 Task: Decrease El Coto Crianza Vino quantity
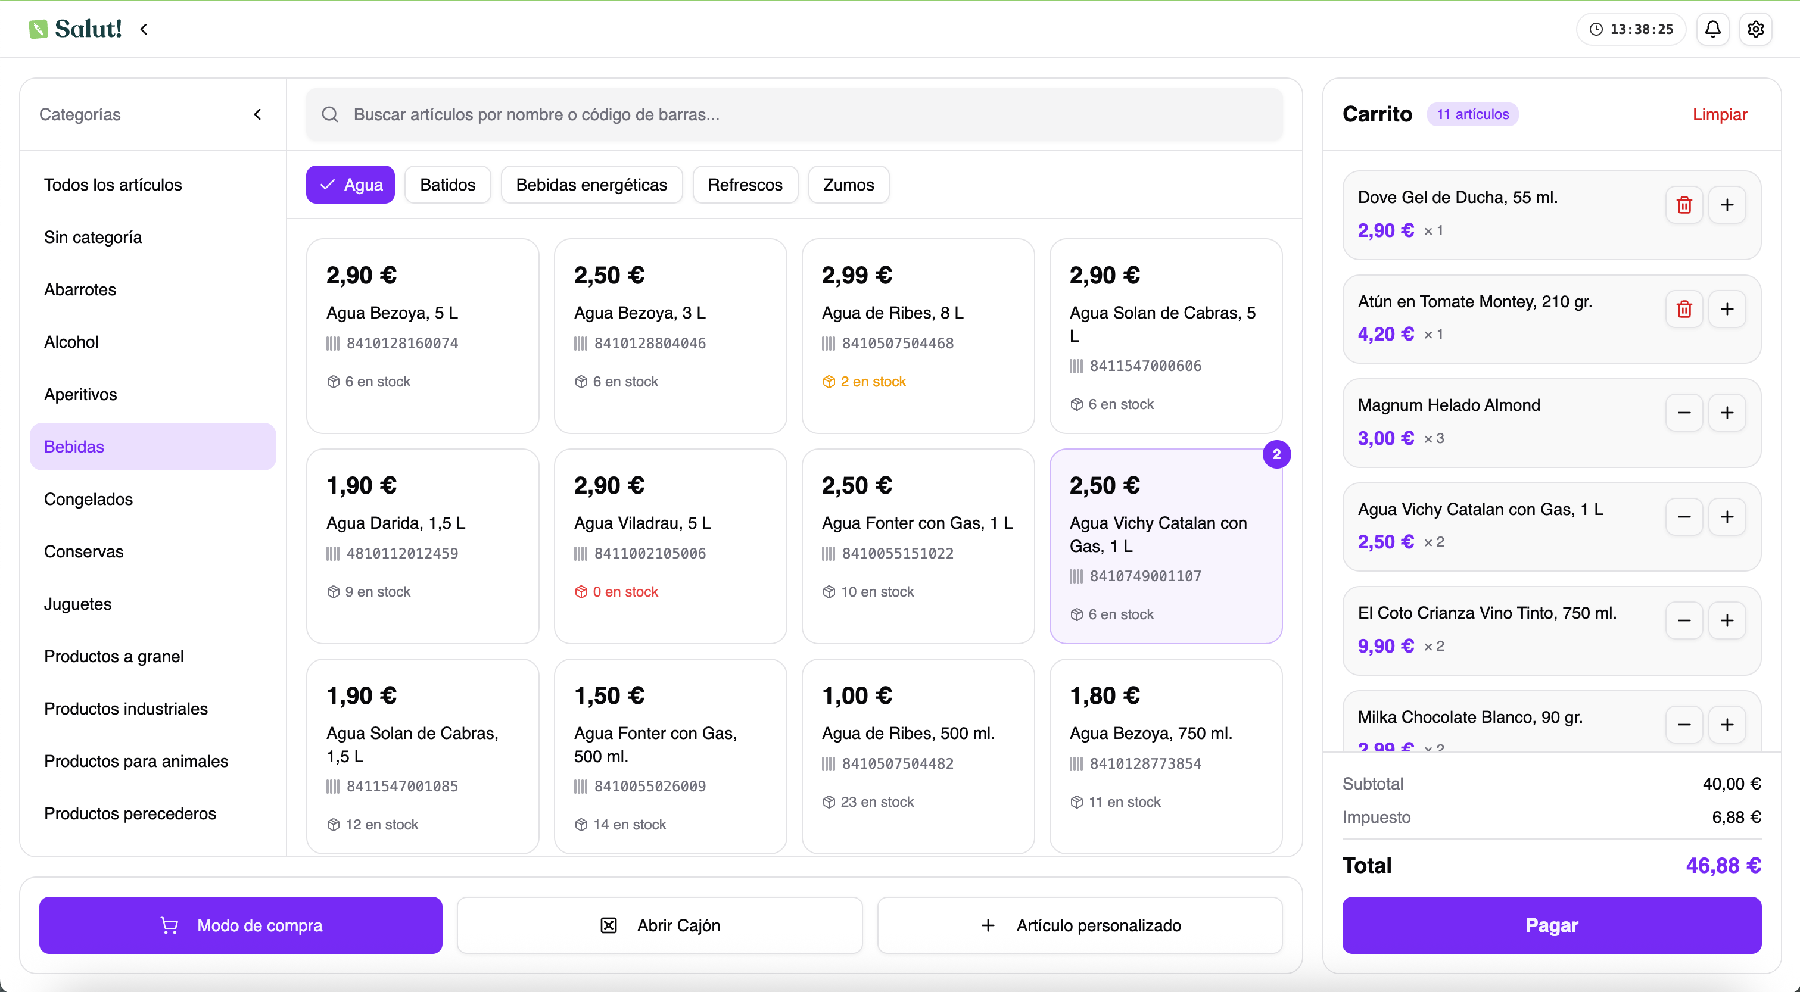(x=1684, y=620)
